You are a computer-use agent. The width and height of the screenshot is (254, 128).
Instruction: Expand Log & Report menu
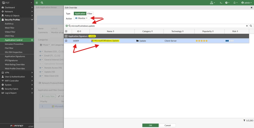[17, 93]
